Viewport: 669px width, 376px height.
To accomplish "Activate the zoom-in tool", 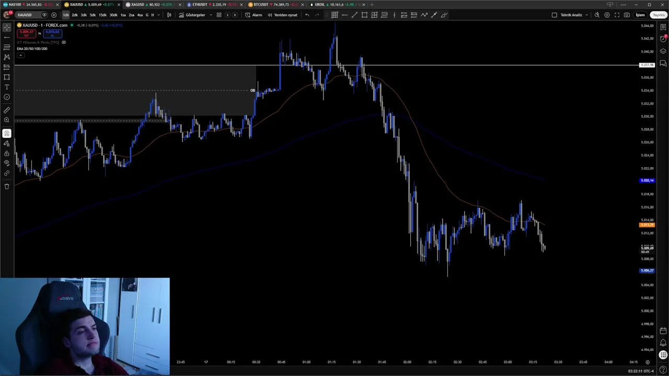I will click(x=7, y=120).
